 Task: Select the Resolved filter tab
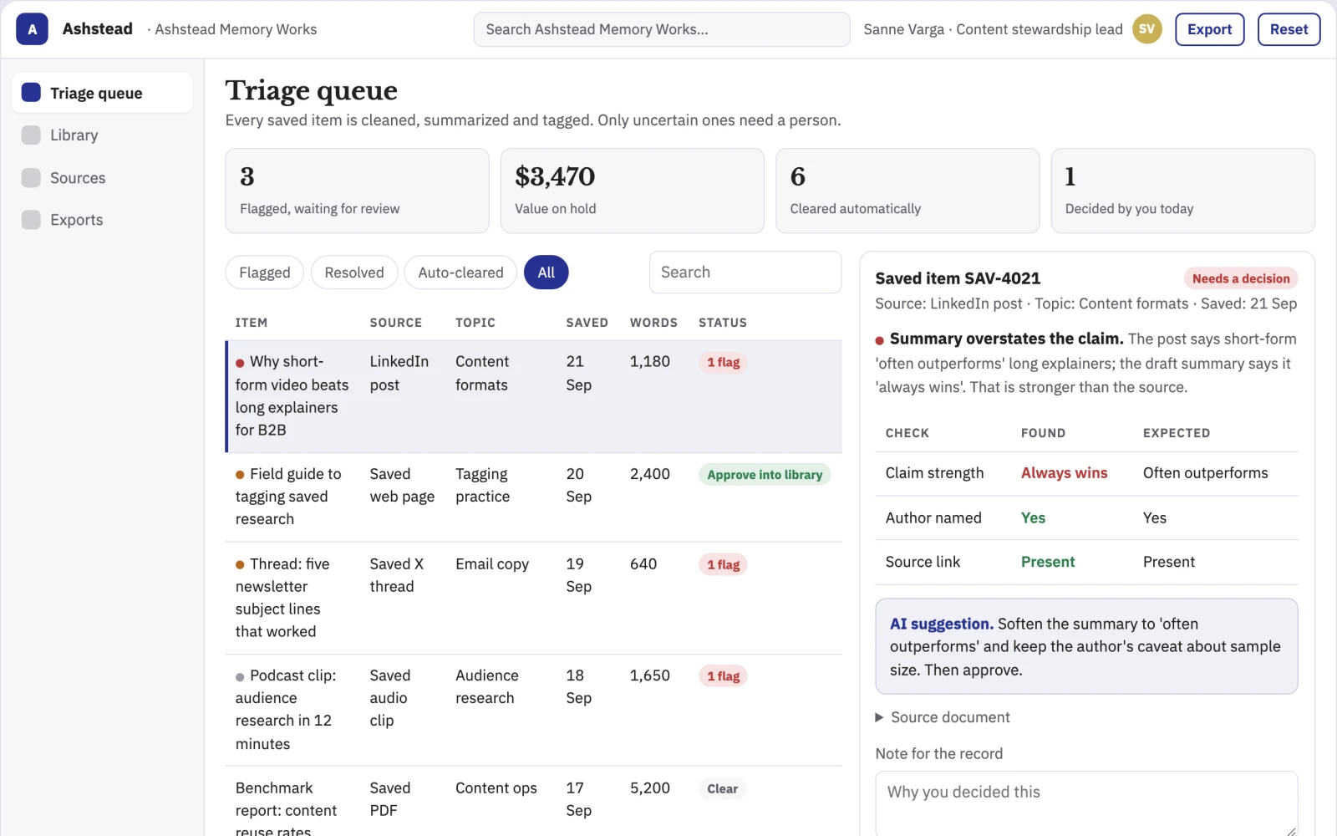[x=354, y=273]
